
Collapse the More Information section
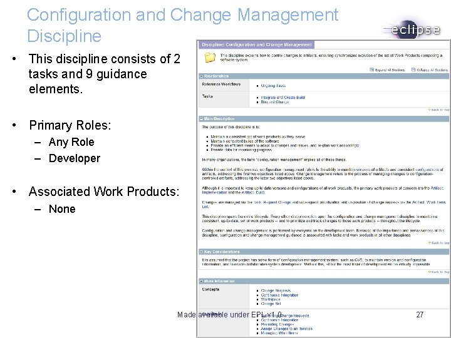pyautogui.click(x=202, y=281)
